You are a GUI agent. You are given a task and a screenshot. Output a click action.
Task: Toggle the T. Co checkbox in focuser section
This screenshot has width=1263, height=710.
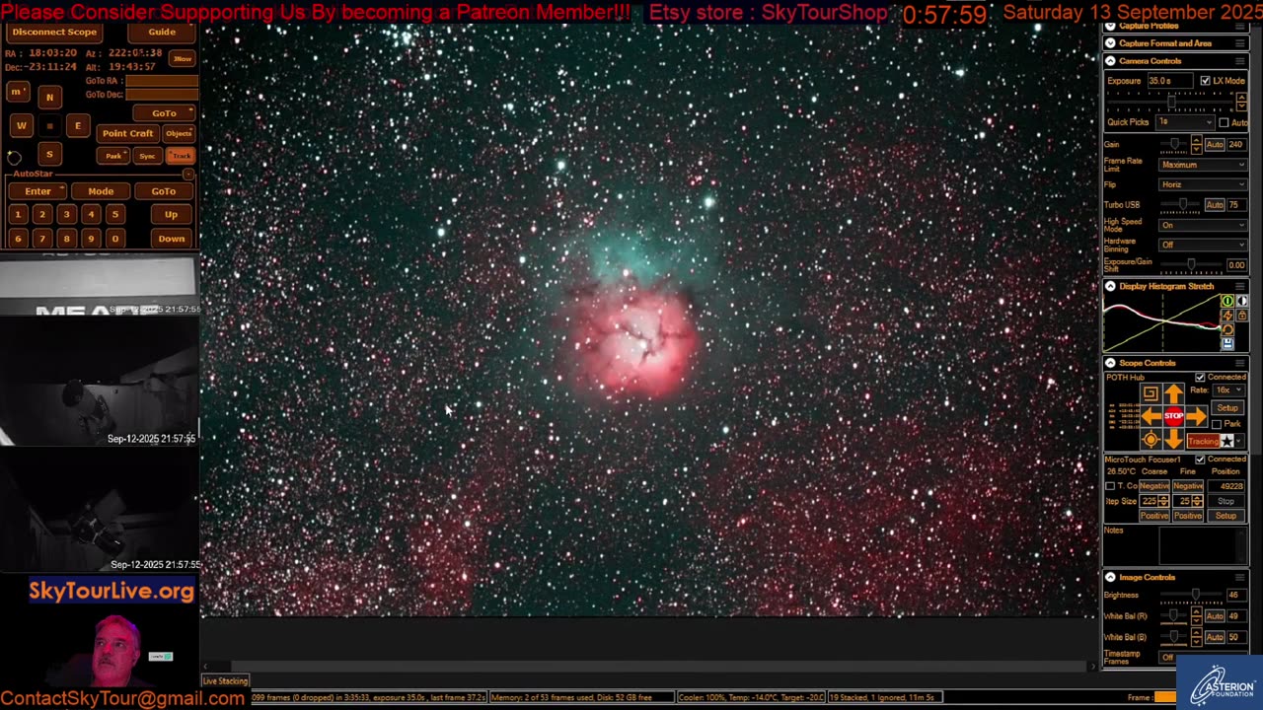pyautogui.click(x=1111, y=486)
